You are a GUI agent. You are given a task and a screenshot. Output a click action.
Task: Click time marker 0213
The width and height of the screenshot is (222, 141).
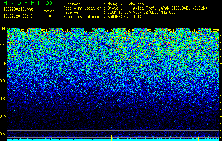pos(66,30)
